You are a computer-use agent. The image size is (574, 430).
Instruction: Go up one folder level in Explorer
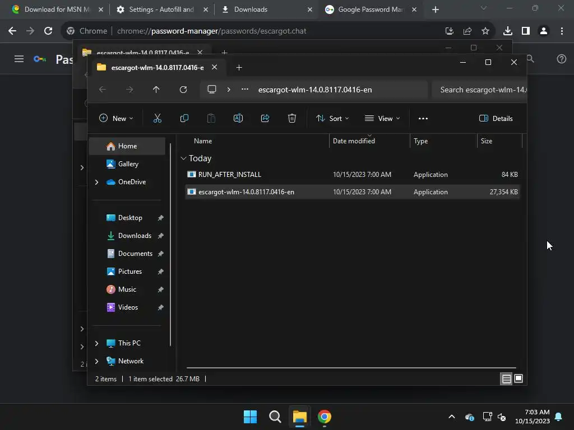pos(156,90)
